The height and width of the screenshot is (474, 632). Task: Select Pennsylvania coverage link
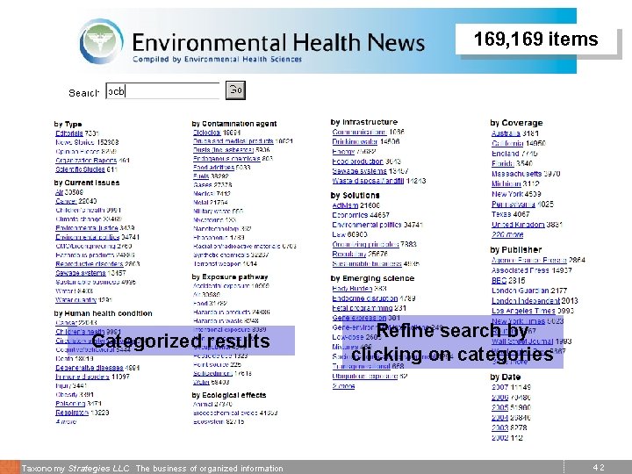[x=513, y=204]
